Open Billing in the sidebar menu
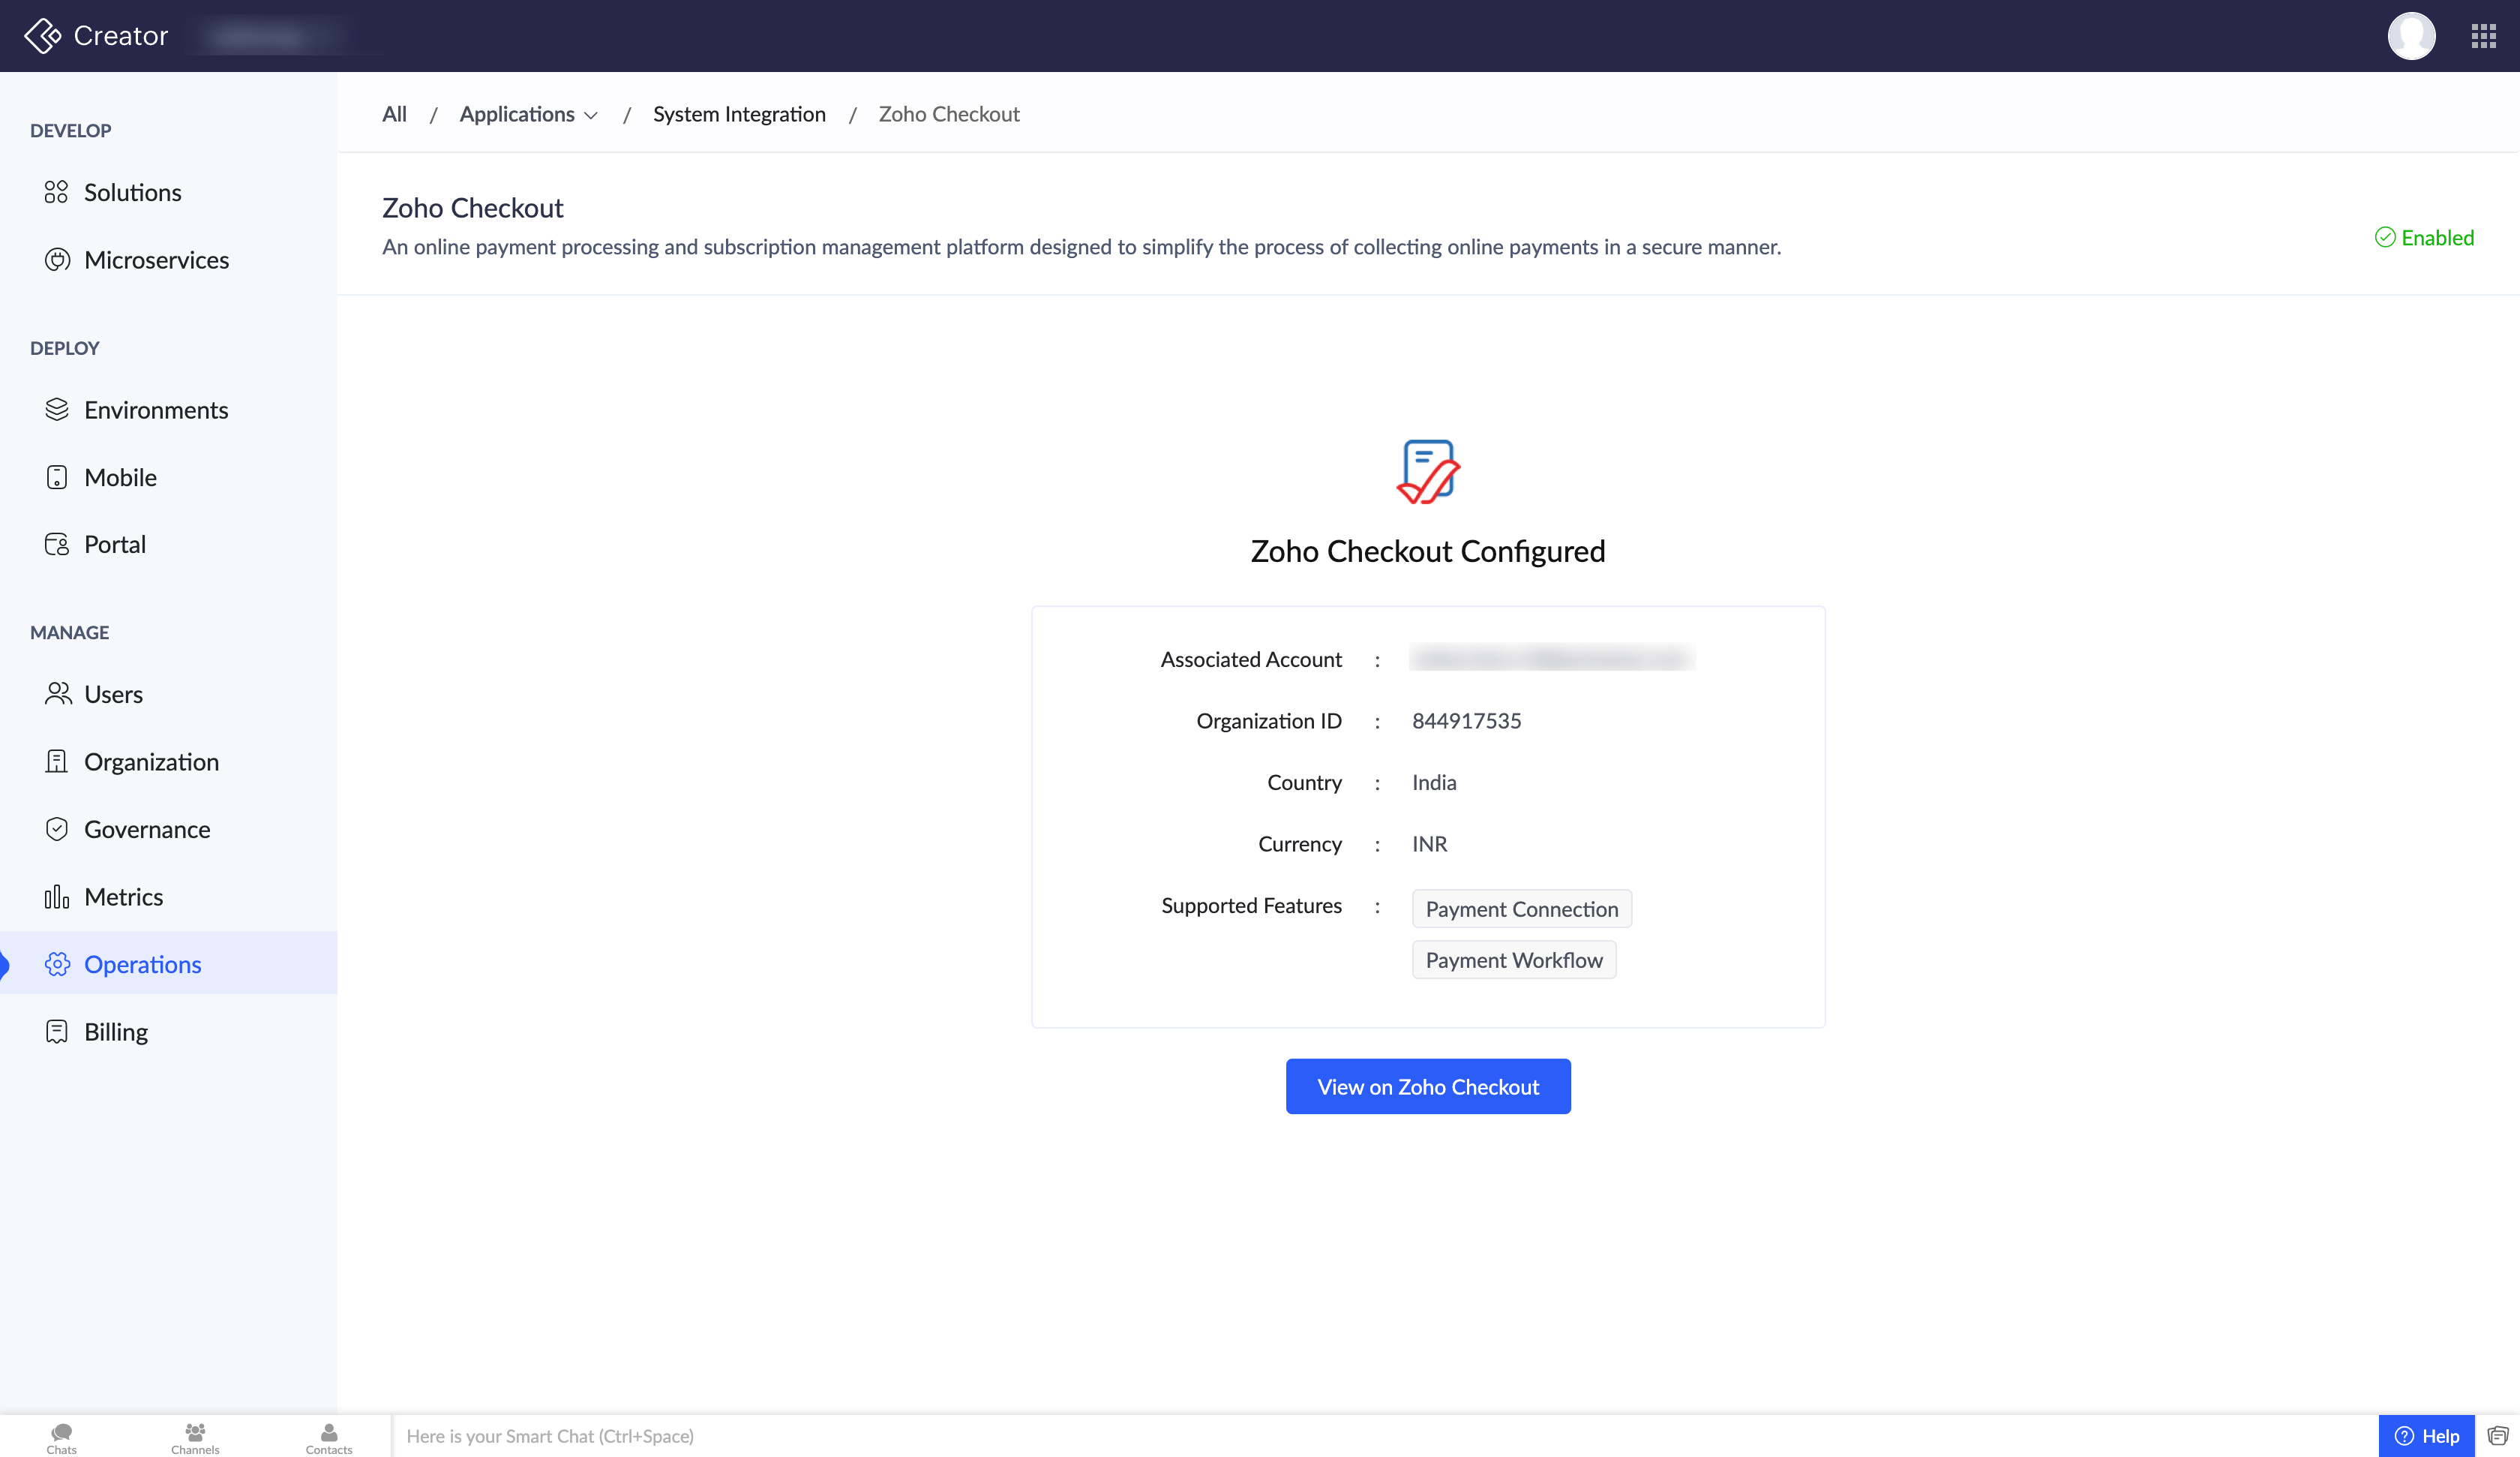This screenshot has width=2520, height=1457. click(x=116, y=1032)
